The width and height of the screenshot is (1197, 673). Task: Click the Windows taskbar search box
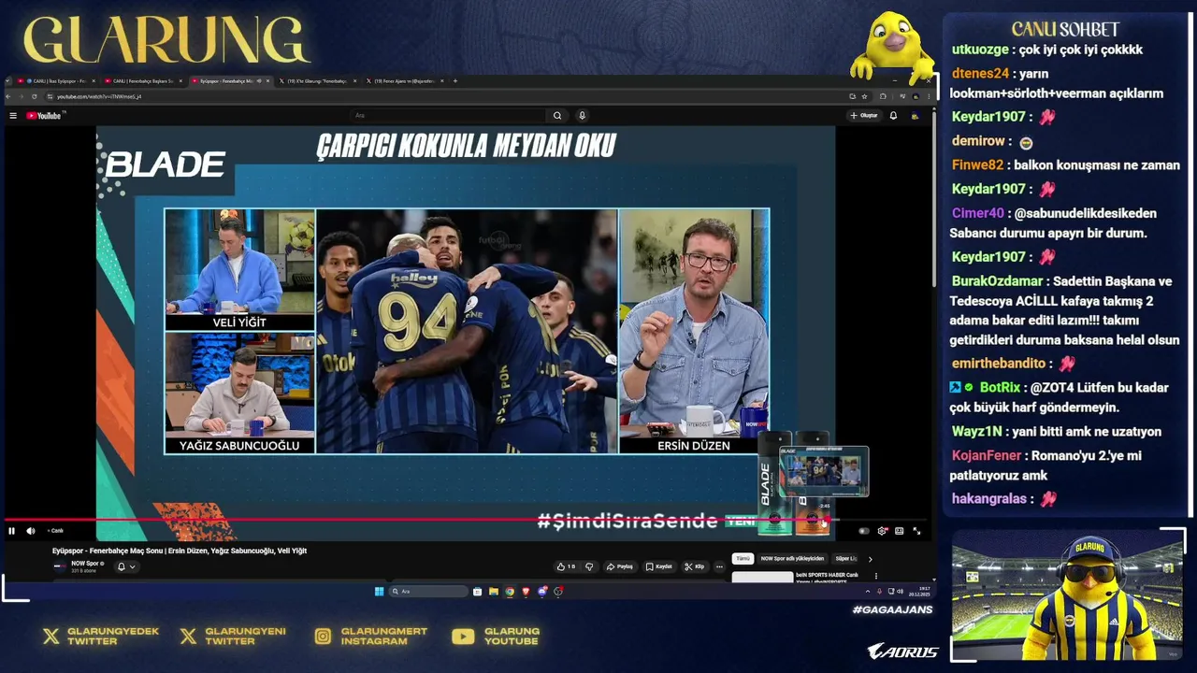[428, 591]
